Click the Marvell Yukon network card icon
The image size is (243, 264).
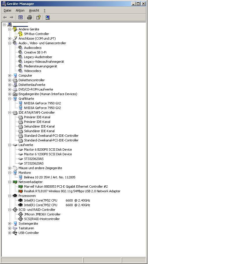(x=20, y=187)
